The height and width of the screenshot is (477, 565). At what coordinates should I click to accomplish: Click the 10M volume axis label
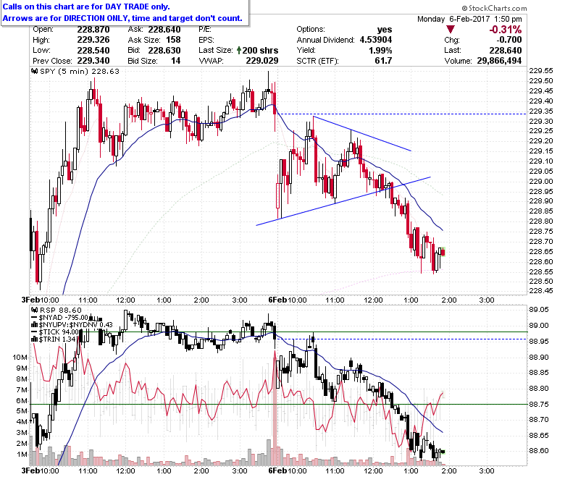[20, 358]
